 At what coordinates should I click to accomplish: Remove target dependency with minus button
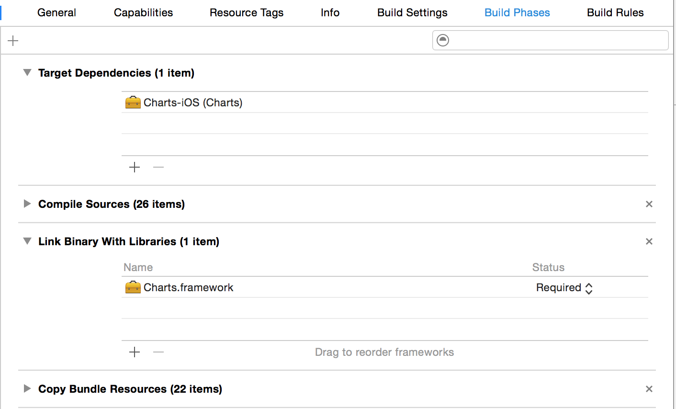[x=158, y=167]
